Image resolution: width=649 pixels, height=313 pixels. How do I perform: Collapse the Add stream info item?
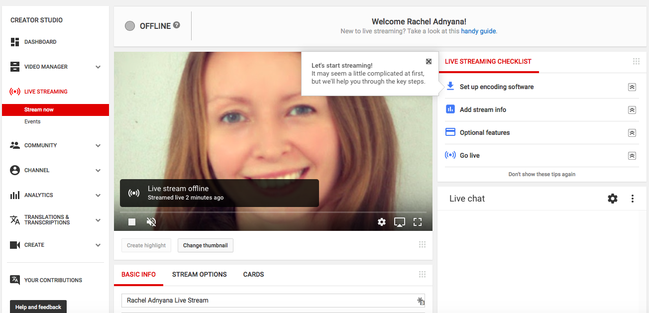[x=632, y=109]
